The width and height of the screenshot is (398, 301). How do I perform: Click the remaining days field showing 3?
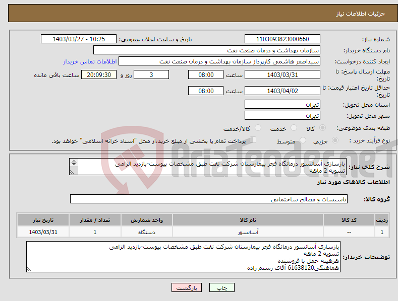pos(151,74)
